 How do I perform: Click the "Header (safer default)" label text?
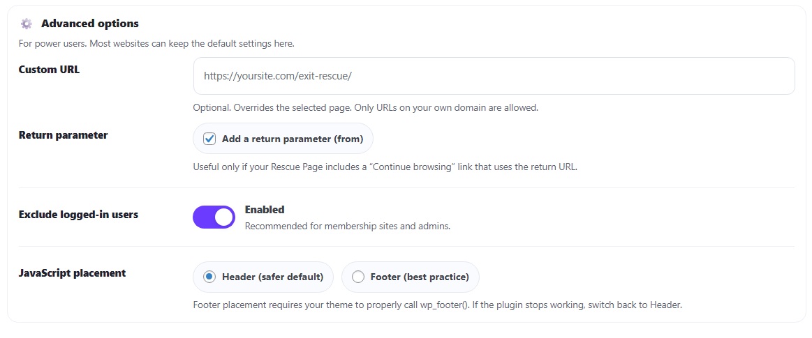[x=272, y=277]
